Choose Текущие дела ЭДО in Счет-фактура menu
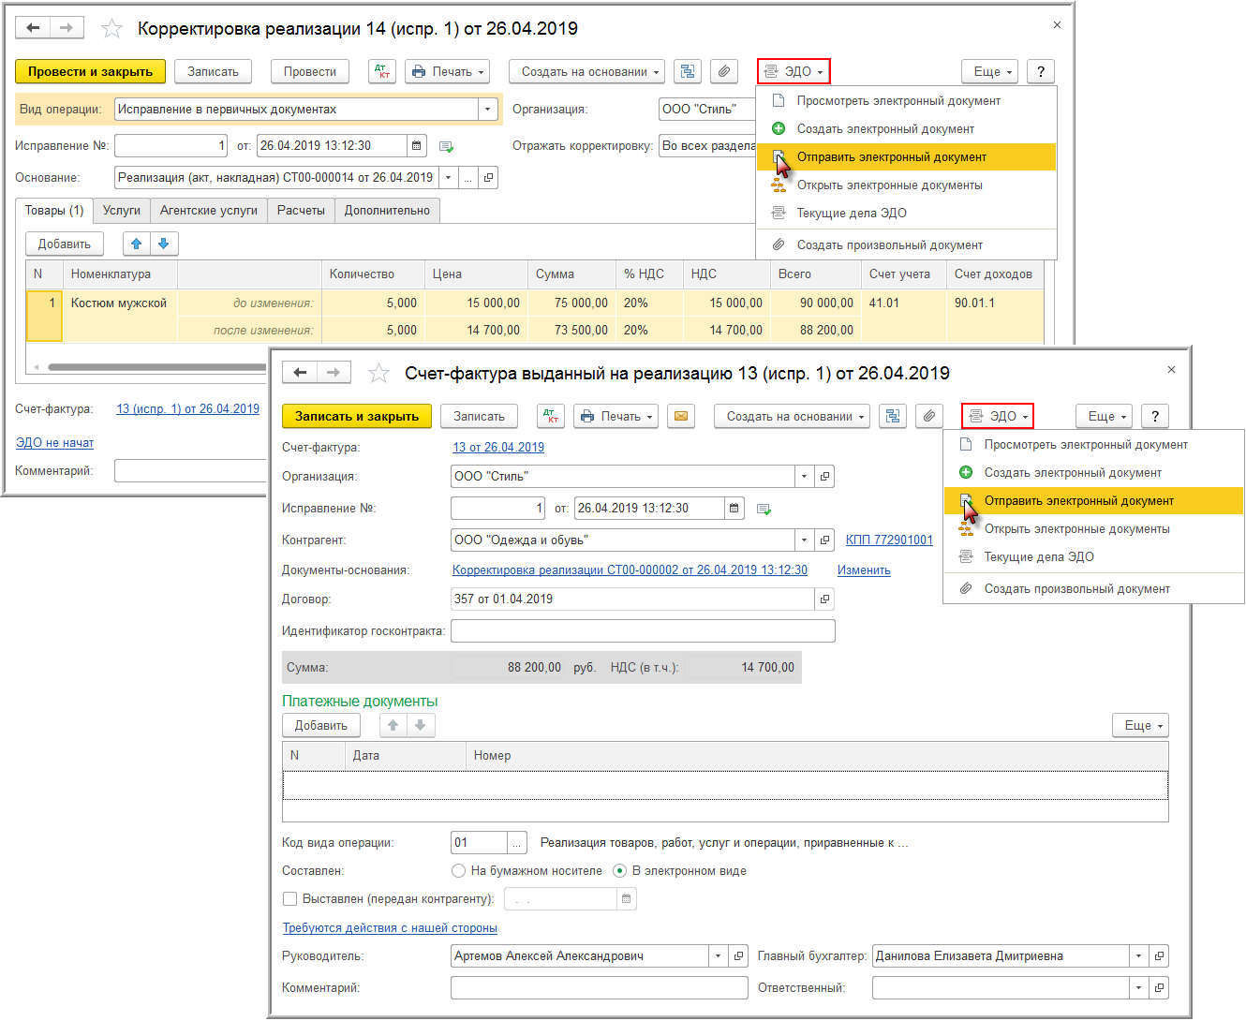Viewport: 1246px width, 1021px height. pyautogui.click(x=1093, y=557)
